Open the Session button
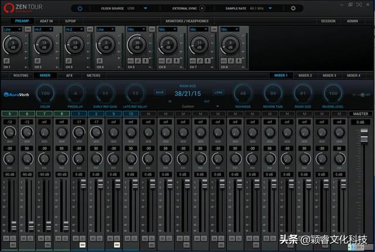This screenshot has width=375, height=252. 328,21
